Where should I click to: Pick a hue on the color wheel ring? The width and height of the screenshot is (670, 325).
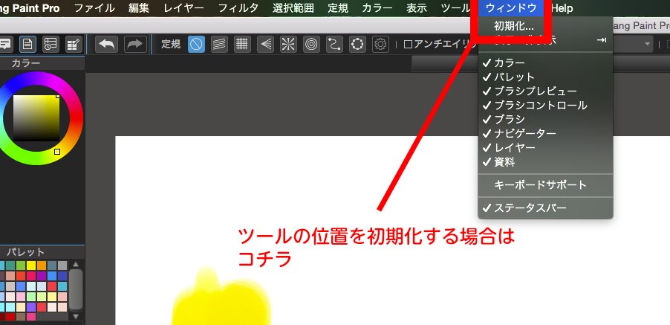click(x=77, y=118)
